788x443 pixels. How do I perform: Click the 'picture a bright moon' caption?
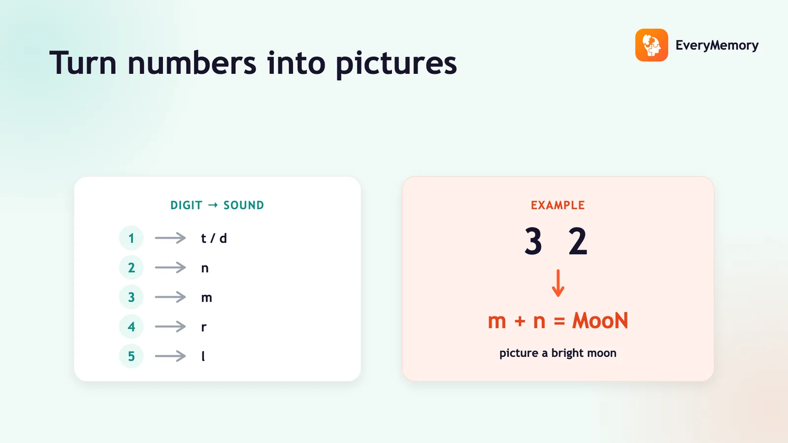[x=558, y=353]
